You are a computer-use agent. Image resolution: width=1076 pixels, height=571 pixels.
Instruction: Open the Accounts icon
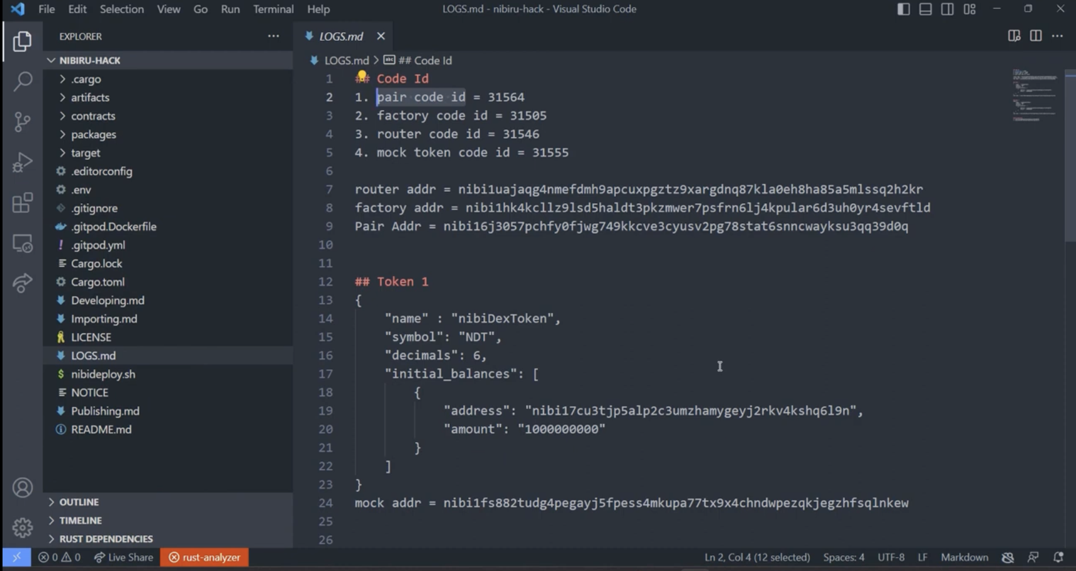pos(23,488)
